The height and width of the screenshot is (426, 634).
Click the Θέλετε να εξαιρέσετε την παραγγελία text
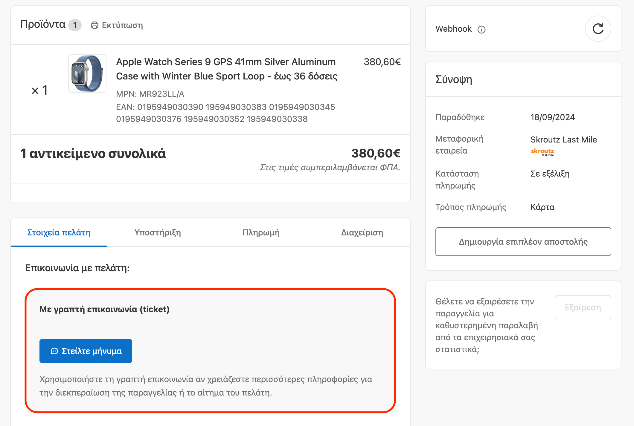[487, 325]
